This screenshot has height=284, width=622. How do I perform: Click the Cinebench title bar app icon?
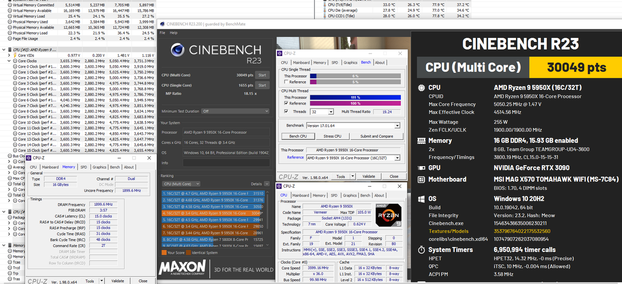(162, 23)
